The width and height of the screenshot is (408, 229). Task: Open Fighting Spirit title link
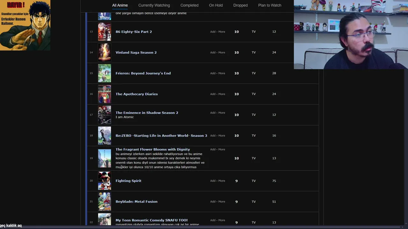coord(128,181)
